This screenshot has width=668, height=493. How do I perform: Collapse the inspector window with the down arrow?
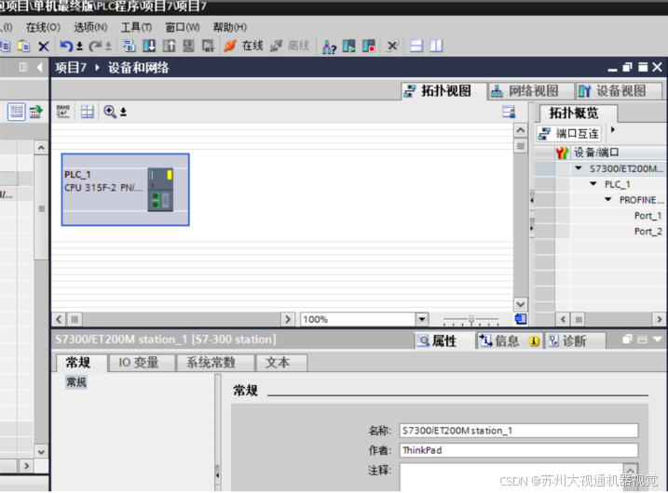(x=658, y=340)
